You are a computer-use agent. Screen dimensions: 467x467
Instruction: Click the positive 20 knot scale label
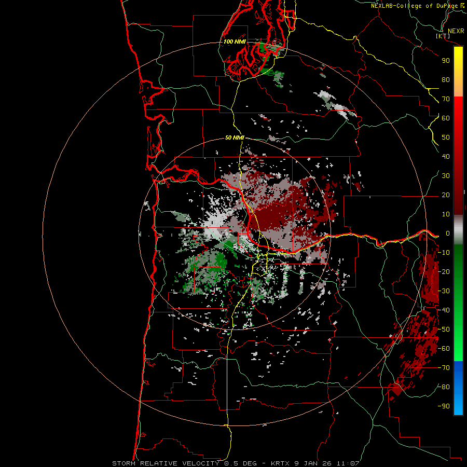[446, 195]
